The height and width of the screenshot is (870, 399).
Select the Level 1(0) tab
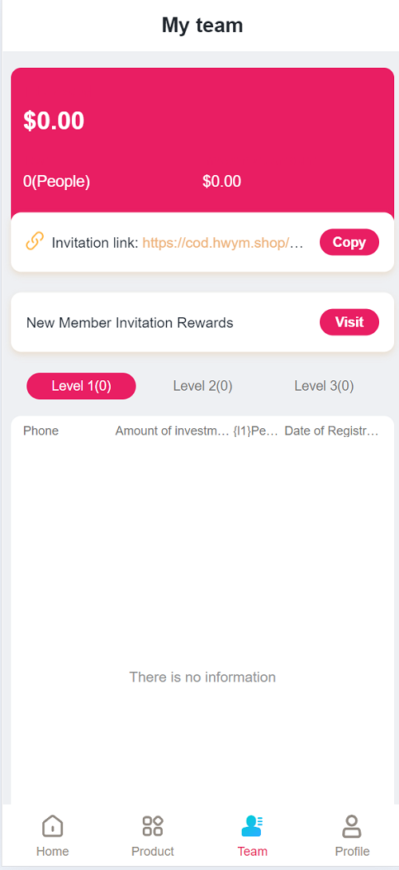81,386
